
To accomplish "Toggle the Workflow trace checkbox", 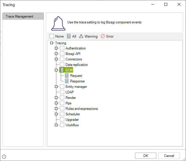I will click(62, 125).
